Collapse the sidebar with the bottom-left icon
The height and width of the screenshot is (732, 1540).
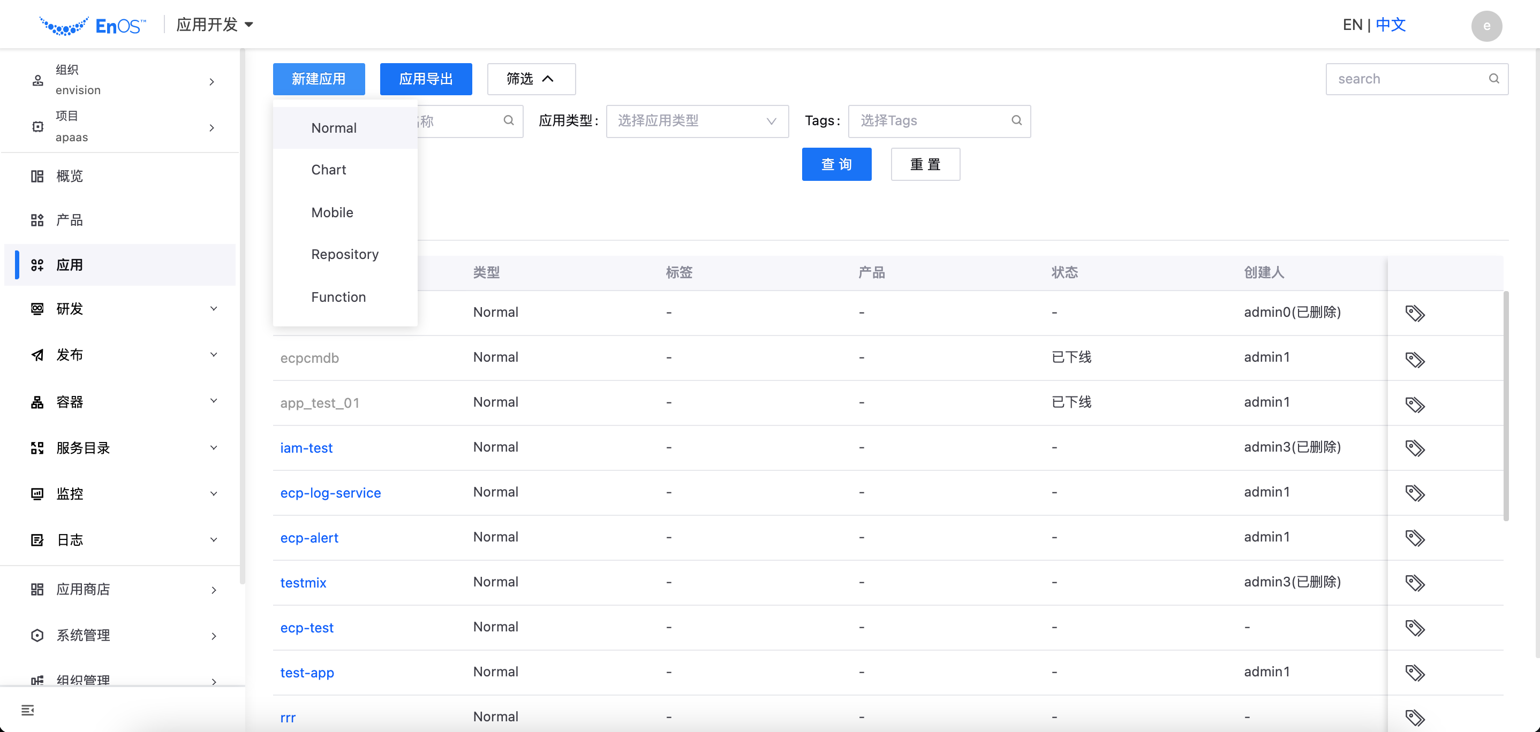[27, 710]
